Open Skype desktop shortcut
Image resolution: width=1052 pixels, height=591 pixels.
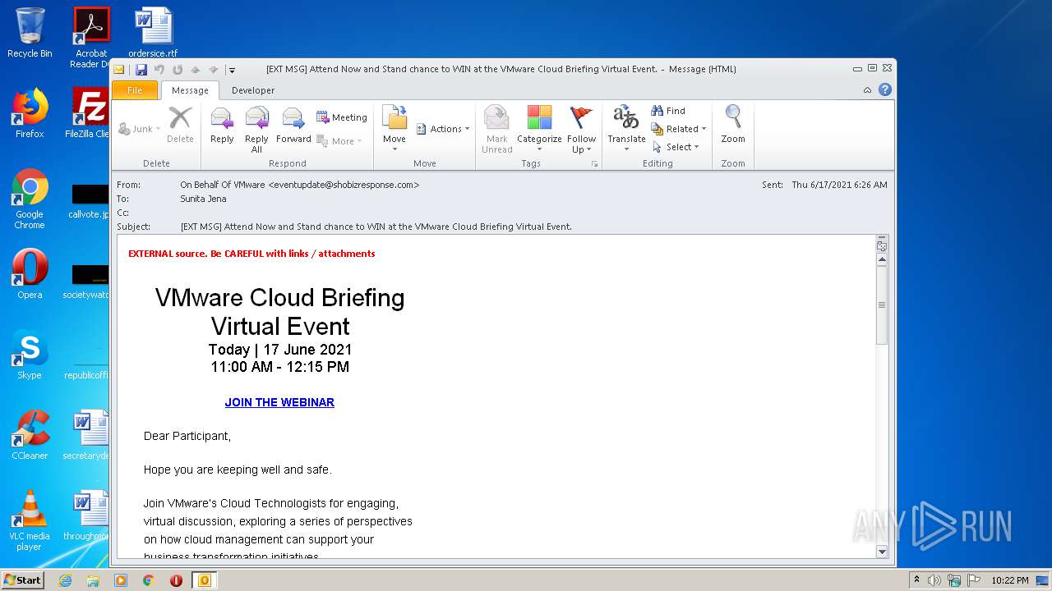click(30, 355)
